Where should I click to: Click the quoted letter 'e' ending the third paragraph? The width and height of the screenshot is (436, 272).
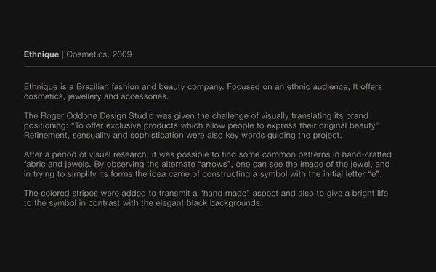(x=374, y=174)
